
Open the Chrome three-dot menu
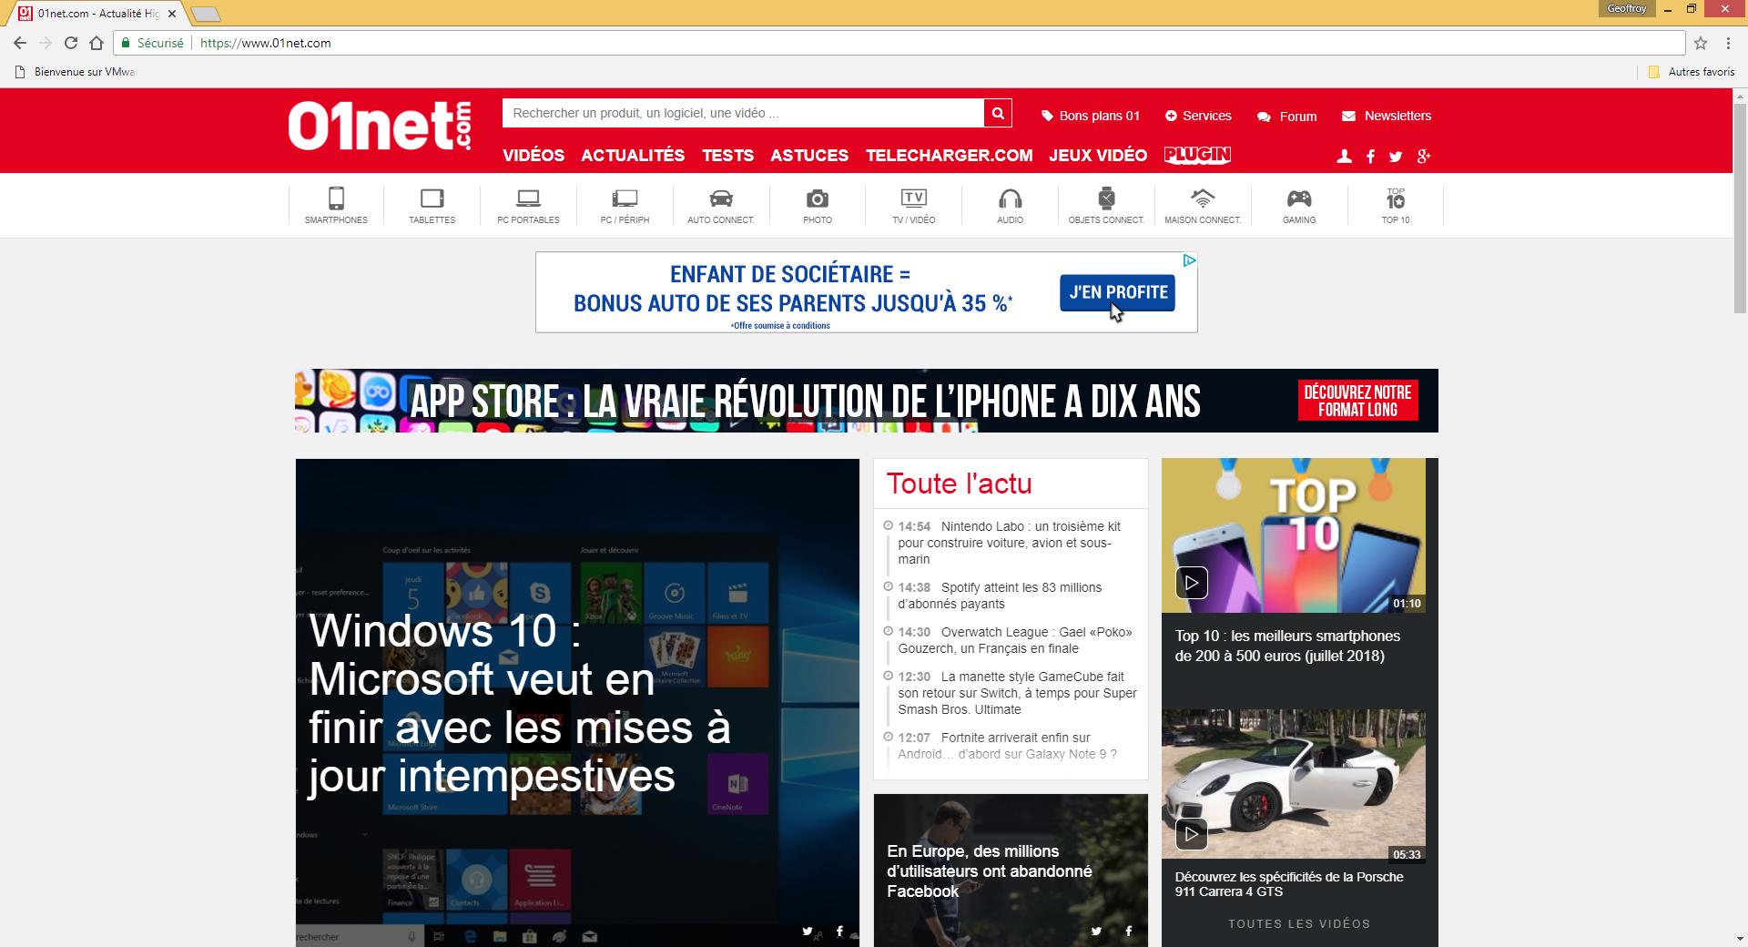click(x=1728, y=43)
